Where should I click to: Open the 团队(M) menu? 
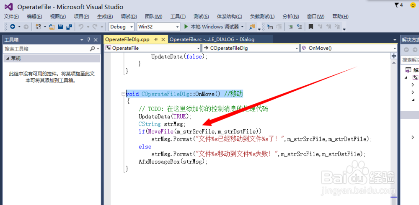[x=153, y=17]
